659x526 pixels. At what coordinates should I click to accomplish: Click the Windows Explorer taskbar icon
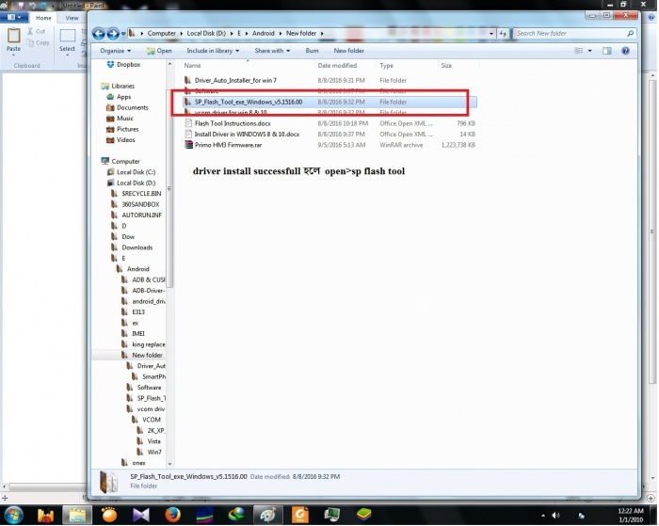77,515
